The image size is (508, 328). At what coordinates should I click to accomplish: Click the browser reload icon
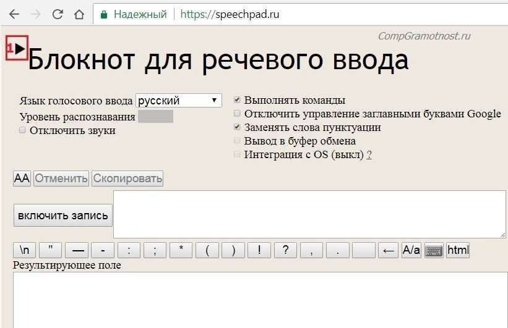click(58, 14)
